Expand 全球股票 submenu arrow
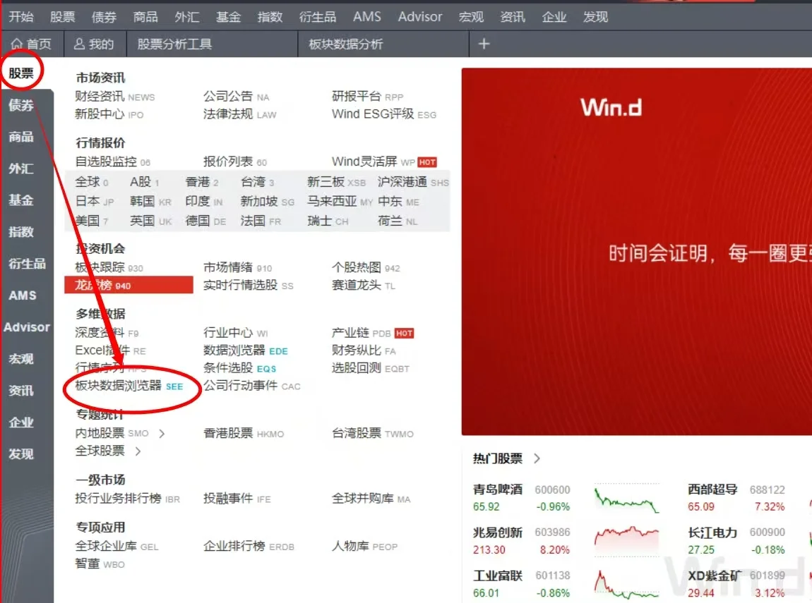 [138, 451]
